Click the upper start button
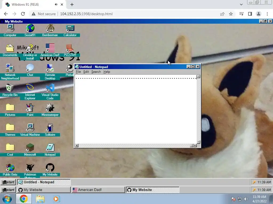The width and height of the screenshot is (273, 204). click(8, 182)
